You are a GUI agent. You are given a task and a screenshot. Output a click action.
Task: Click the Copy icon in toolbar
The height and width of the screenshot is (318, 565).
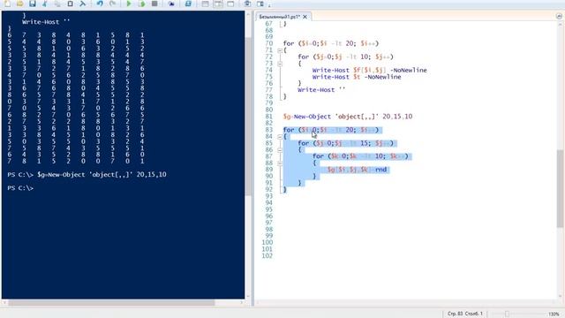[x=57, y=4]
